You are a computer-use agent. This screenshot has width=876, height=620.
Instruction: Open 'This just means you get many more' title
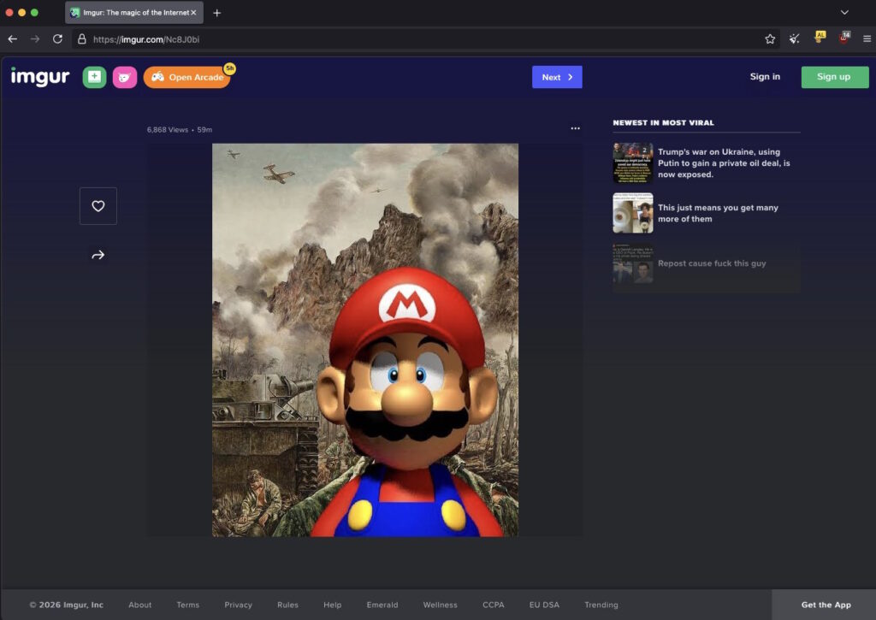tap(718, 214)
